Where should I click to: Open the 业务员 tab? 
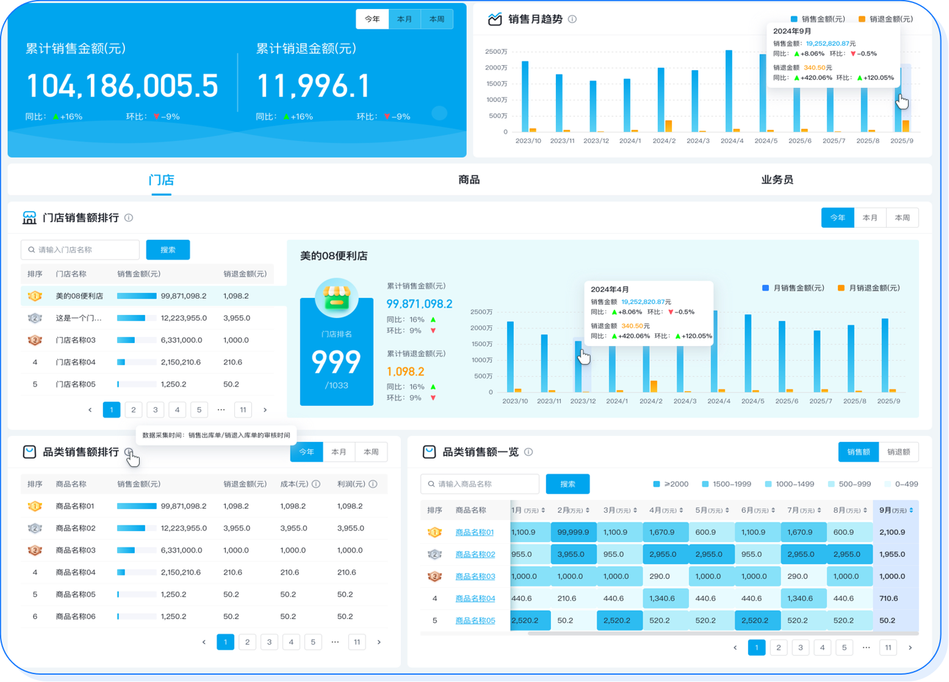(777, 180)
